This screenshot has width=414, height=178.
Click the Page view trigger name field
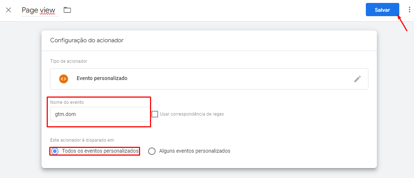pyautogui.click(x=40, y=11)
